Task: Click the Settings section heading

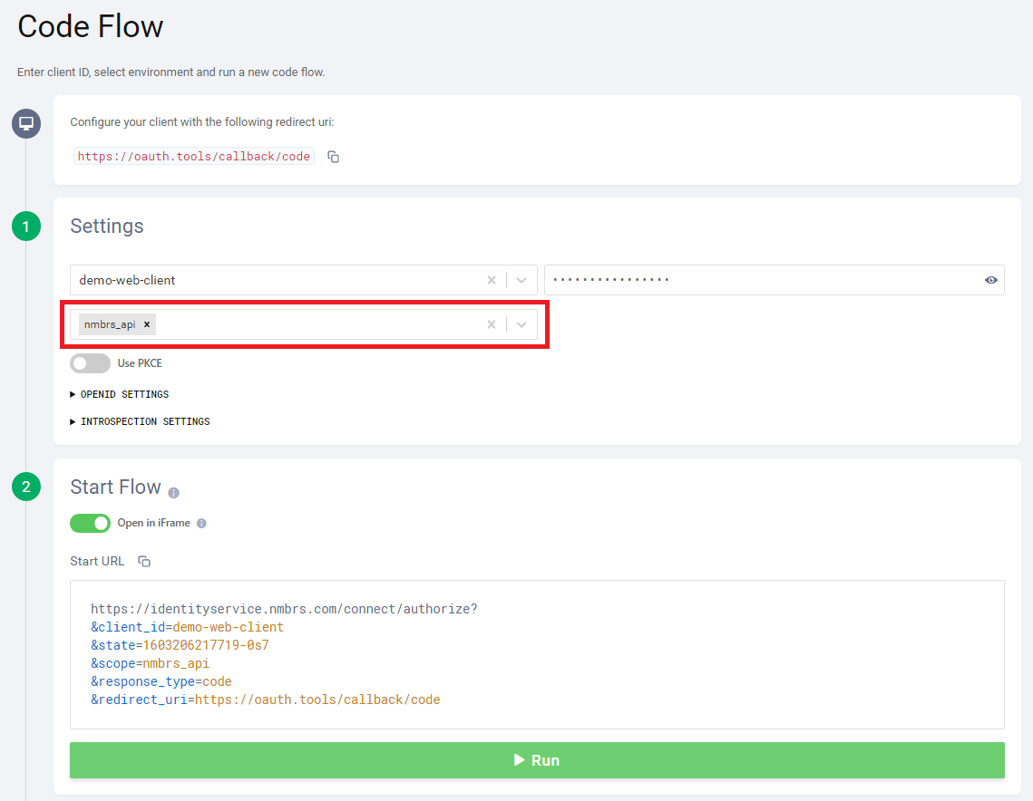Action: [106, 226]
